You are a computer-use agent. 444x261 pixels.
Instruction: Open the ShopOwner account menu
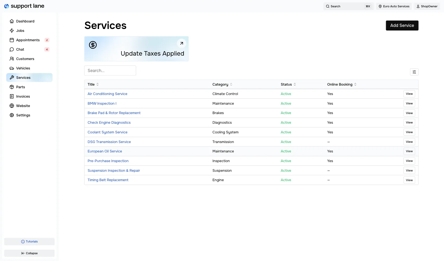point(427,6)
